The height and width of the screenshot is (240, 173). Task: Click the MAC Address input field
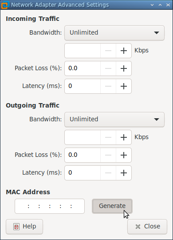tap(50, 206)
